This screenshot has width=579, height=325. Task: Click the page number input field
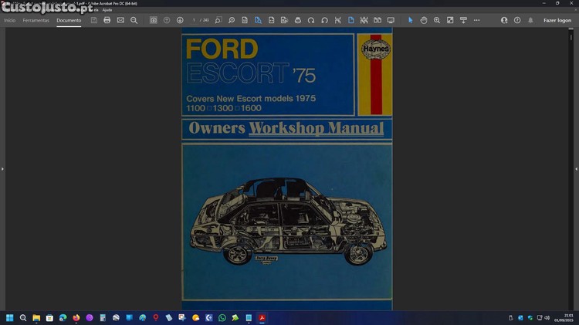[195, 20]
